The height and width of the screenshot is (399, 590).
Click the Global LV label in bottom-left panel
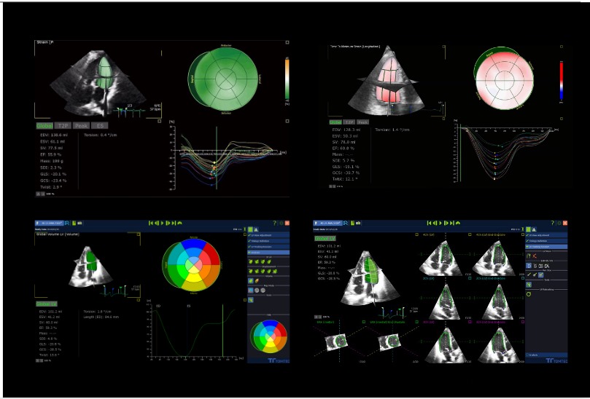pos(44,303)
